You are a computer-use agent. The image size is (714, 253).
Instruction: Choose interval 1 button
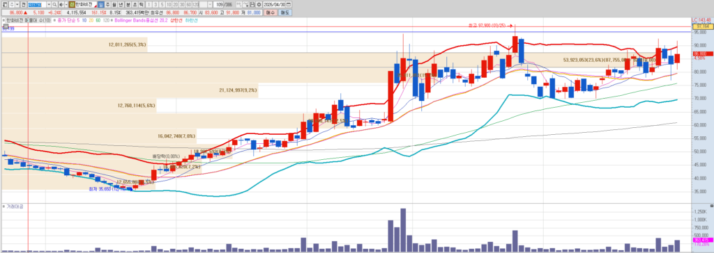149,4
